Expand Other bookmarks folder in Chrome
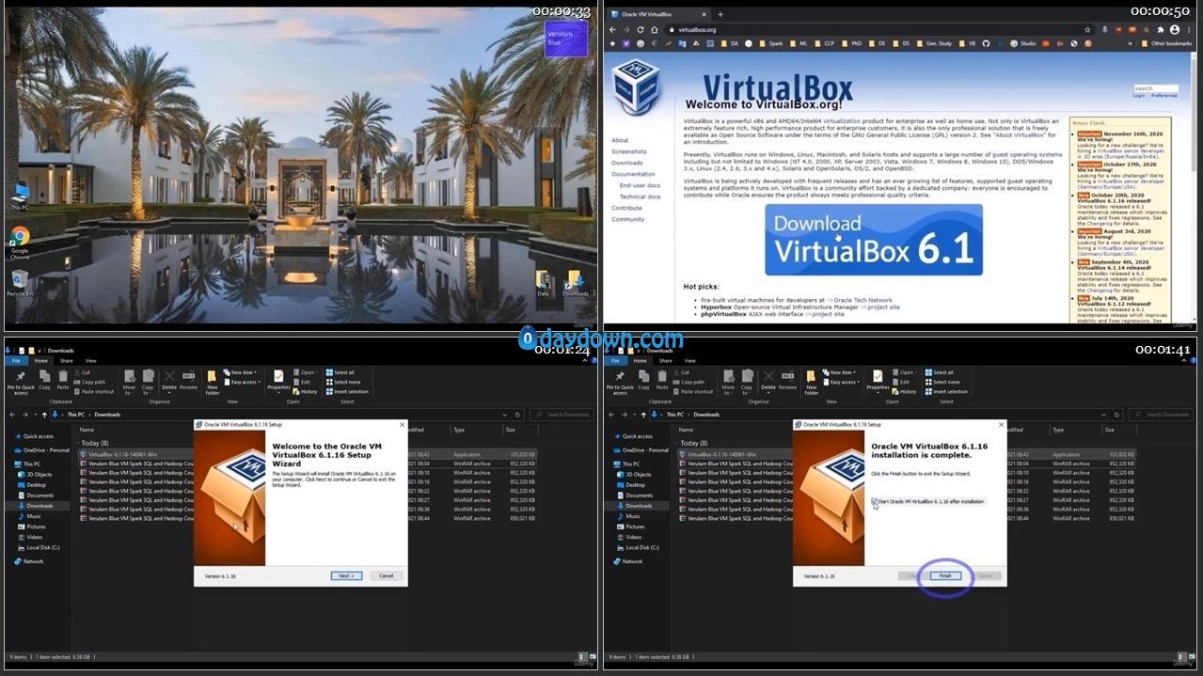Viewport: 1203px width, 676px height. (1170, 43)
